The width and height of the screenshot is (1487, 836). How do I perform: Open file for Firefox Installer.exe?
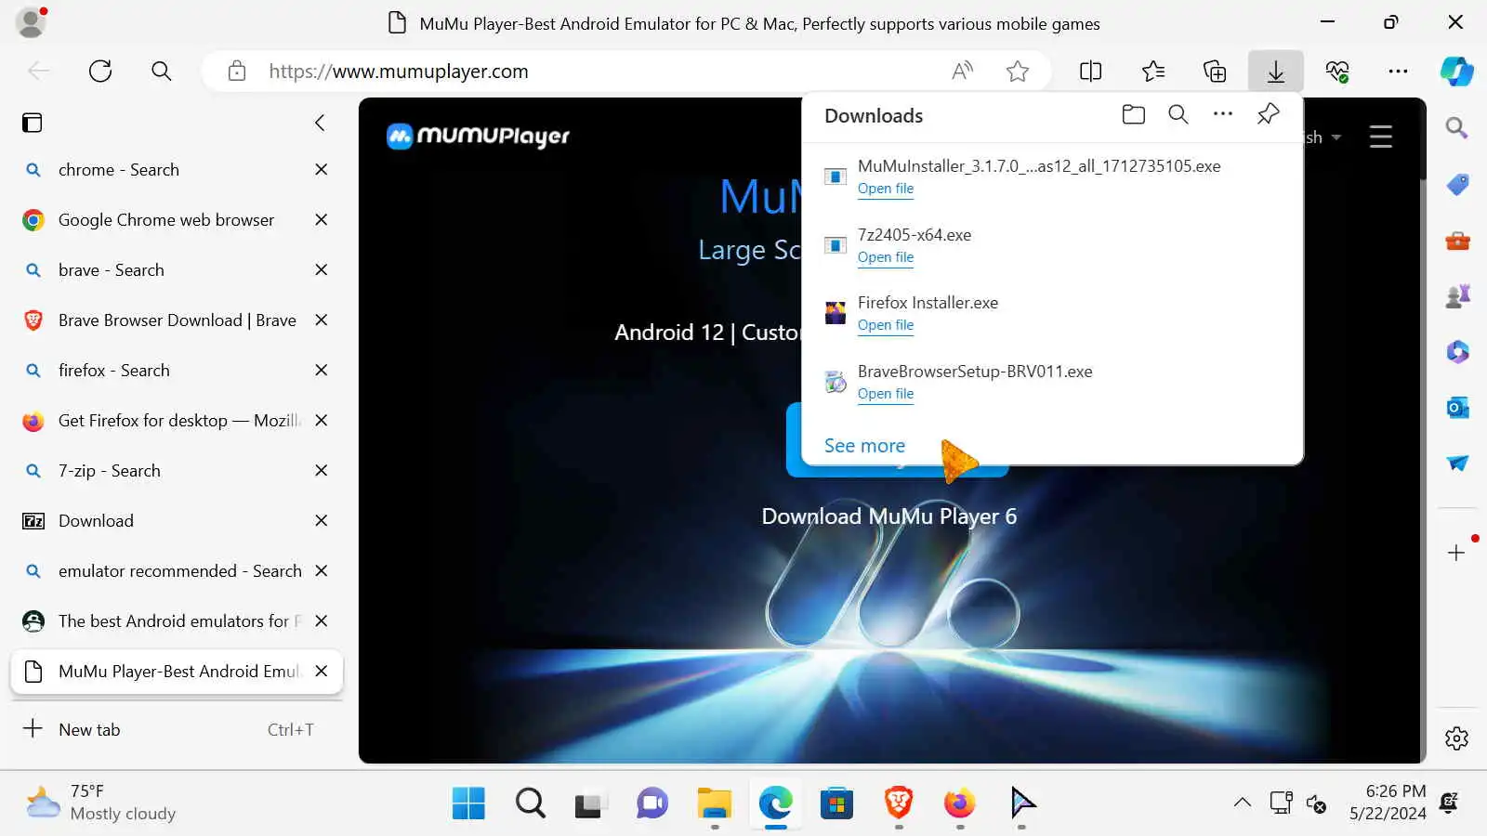[x=886, y=325]
